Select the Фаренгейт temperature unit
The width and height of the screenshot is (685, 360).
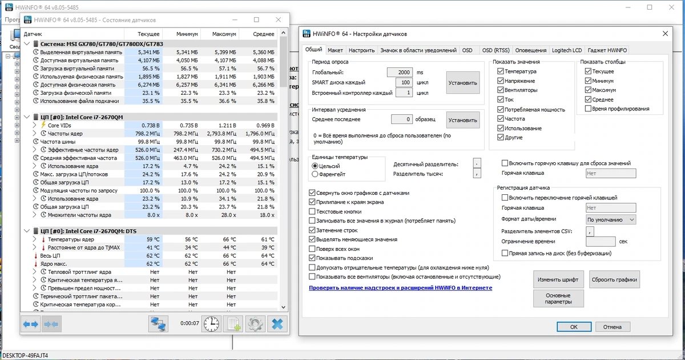pyautogui.click(x=315, y=174)
